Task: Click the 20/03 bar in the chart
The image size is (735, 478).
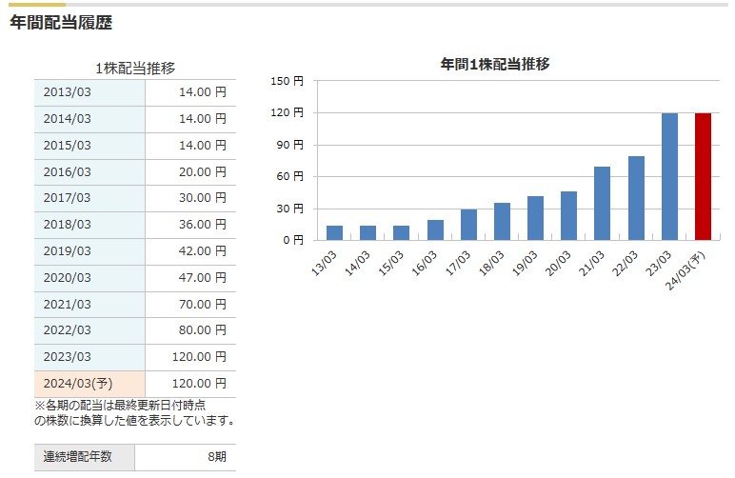Action: (x=568, y=216)
